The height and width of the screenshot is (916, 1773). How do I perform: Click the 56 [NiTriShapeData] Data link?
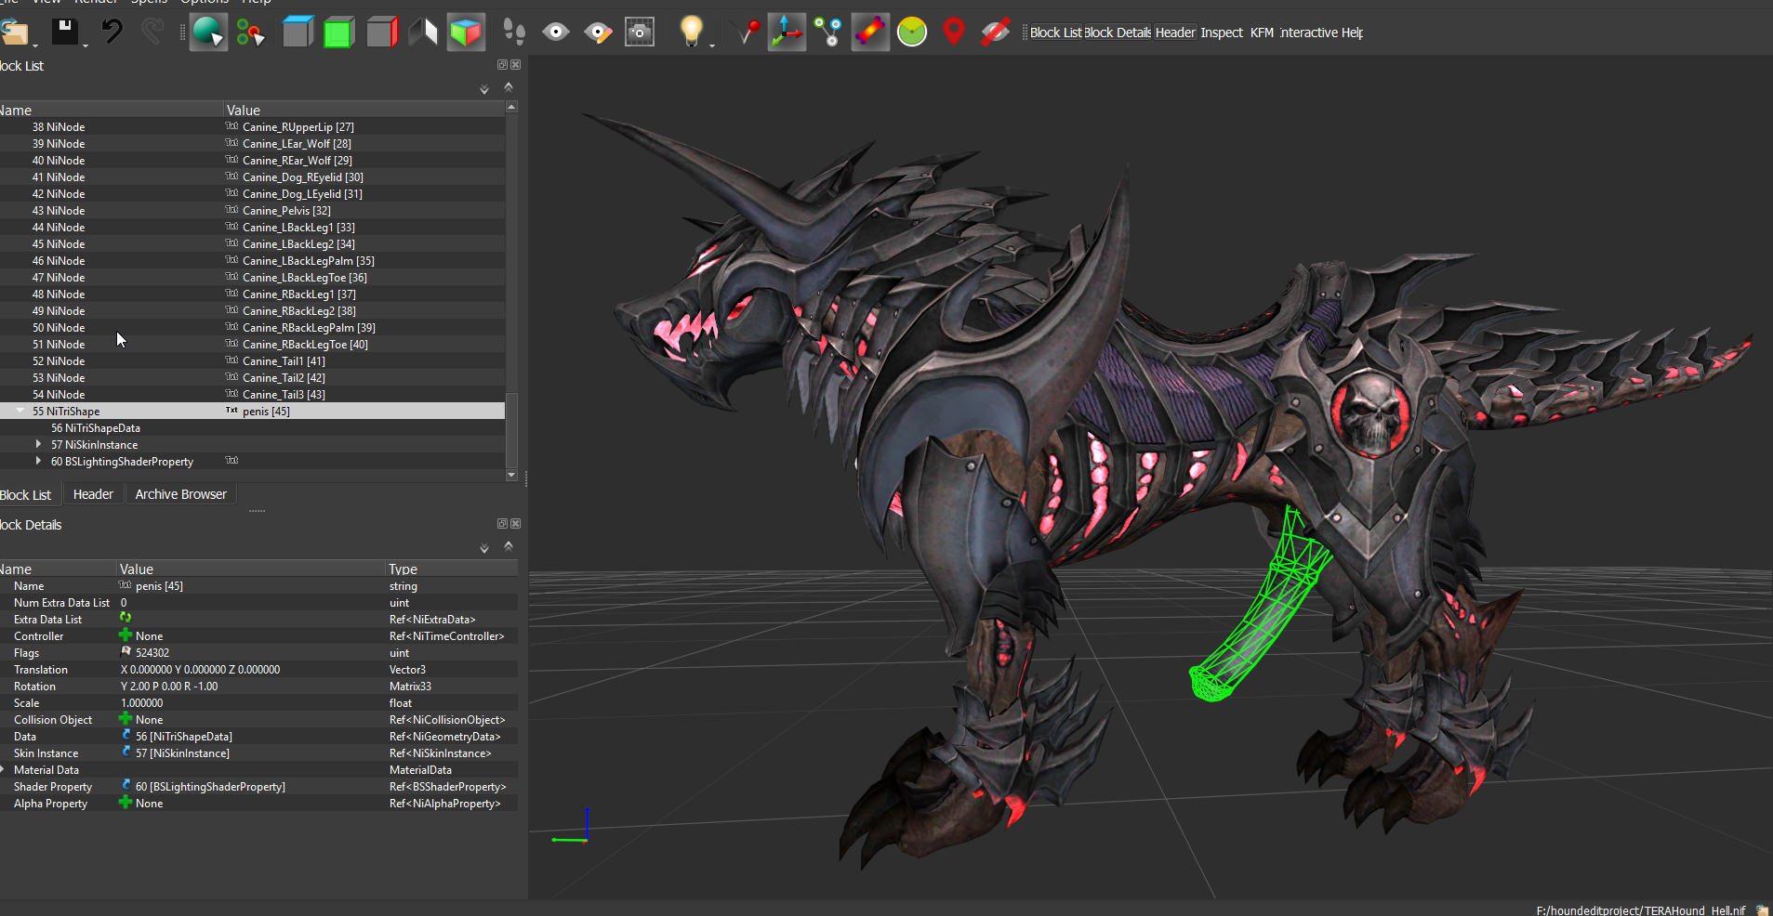(x=184, y=736)
